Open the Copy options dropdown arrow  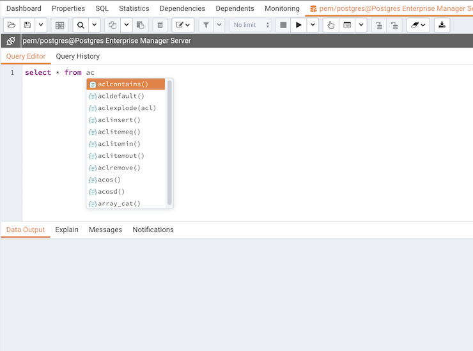127,25
